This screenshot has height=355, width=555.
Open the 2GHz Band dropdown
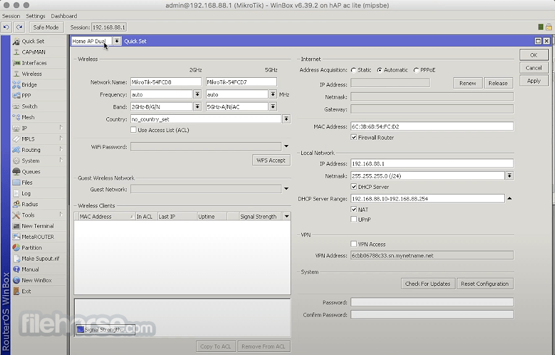coord(198,107)
